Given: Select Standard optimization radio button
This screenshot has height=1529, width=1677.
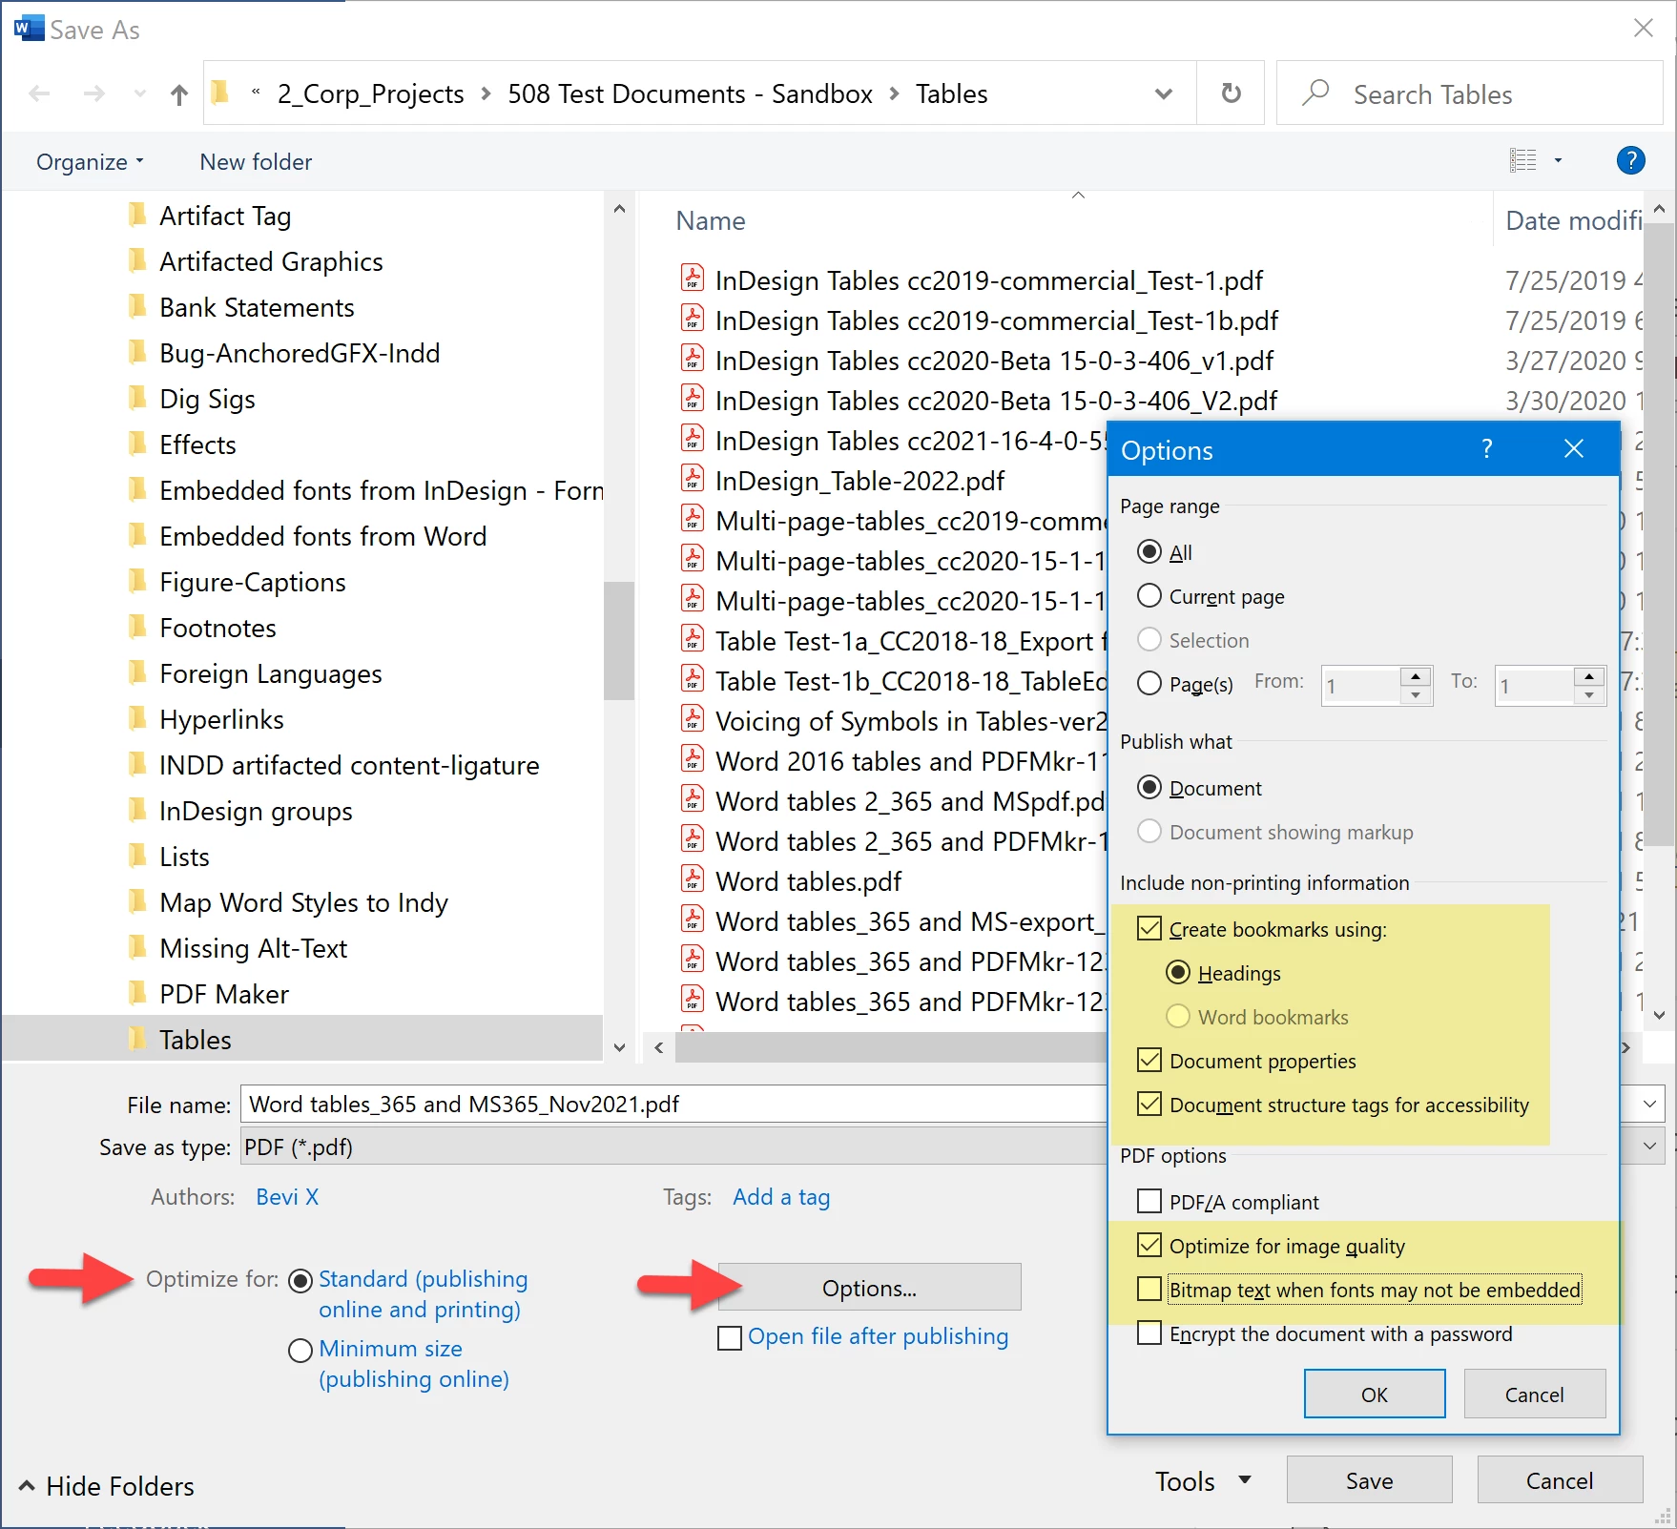Looking at the screenshot, I should [300, 1280].
